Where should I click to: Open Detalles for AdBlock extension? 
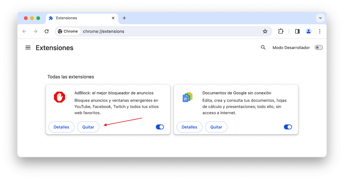click(61, 127)
